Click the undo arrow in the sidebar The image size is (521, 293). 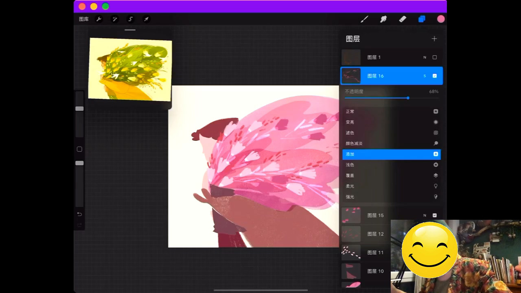tap(79, 214)
